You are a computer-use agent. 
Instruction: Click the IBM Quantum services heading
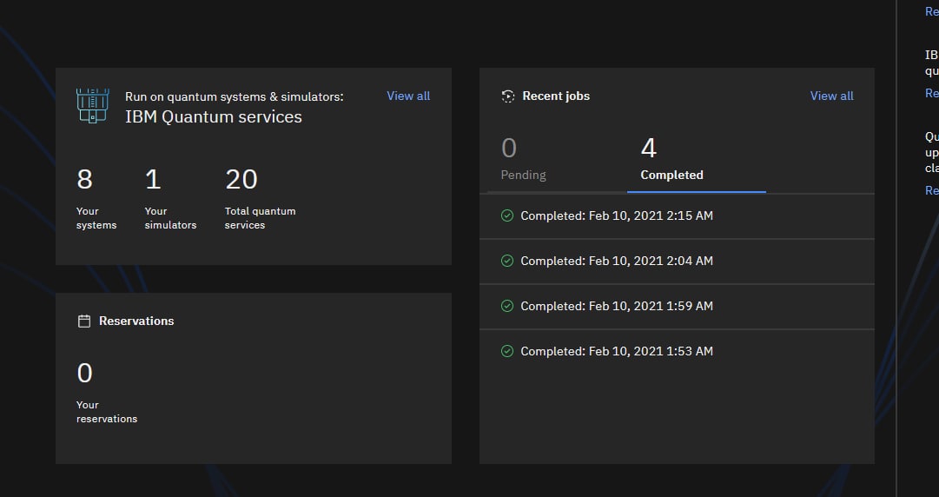tap(214, 116)
